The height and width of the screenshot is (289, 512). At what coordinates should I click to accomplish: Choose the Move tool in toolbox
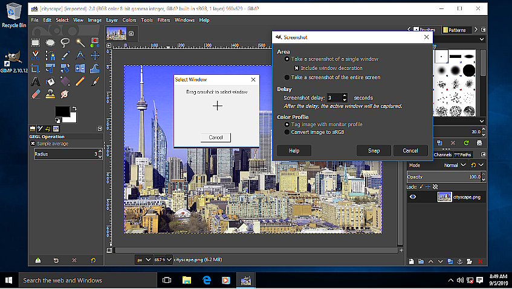pos(95,56)
